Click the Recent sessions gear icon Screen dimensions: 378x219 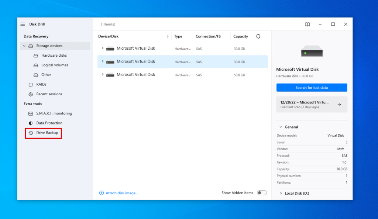[31, 94]
